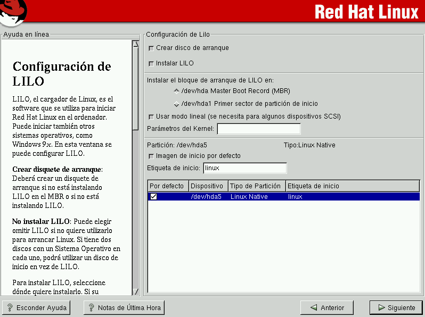
Task: Toggle the Instalar LILO checkbox
Action: click(151, 64)
